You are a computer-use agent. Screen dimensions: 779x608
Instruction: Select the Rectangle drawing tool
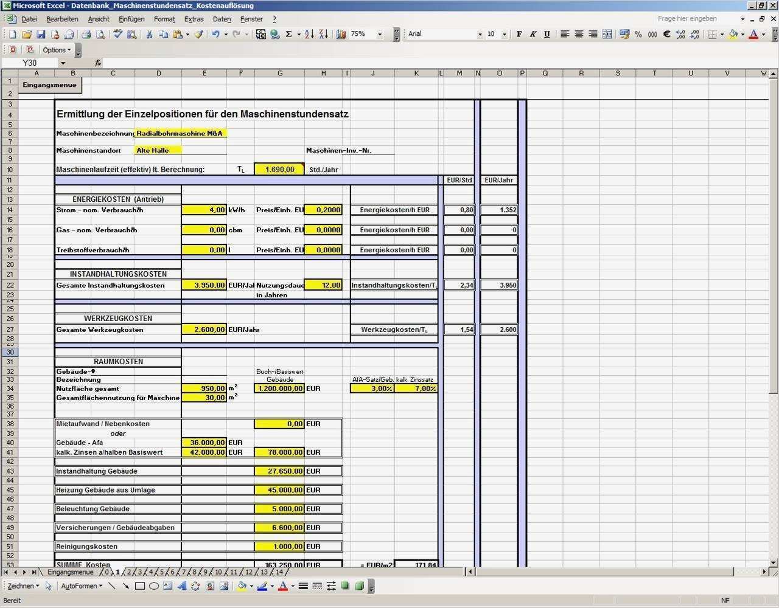coord(140,586)
